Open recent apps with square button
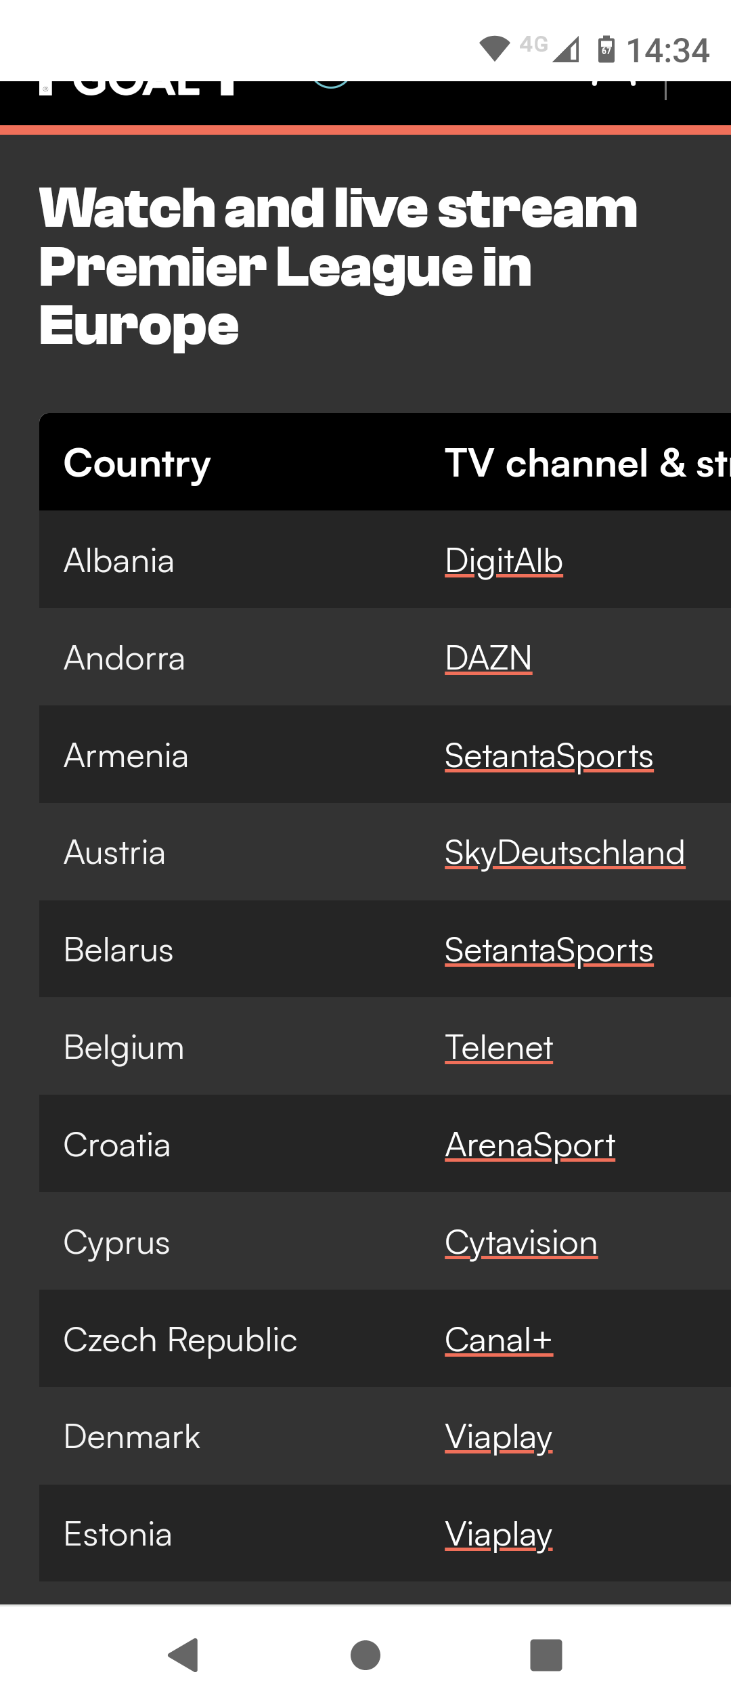Screen dimensions: 731x1706 click(x=546, y=1655)
